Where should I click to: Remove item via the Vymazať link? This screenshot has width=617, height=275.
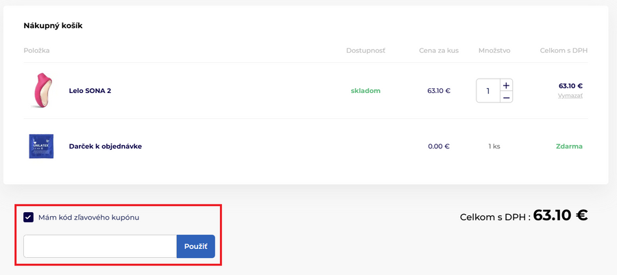point(570,96)
